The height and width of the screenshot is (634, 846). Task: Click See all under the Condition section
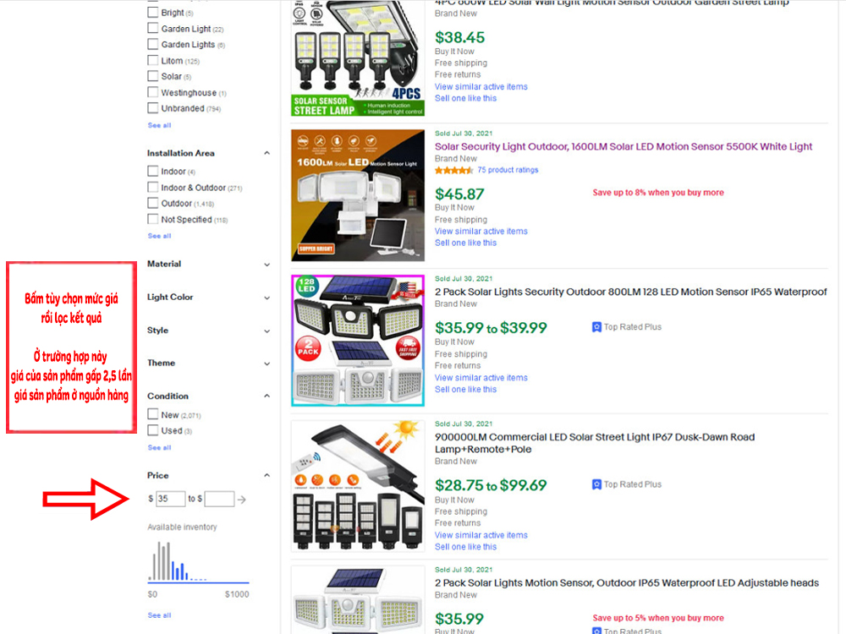pyautogui.click(x=159, y=447)
